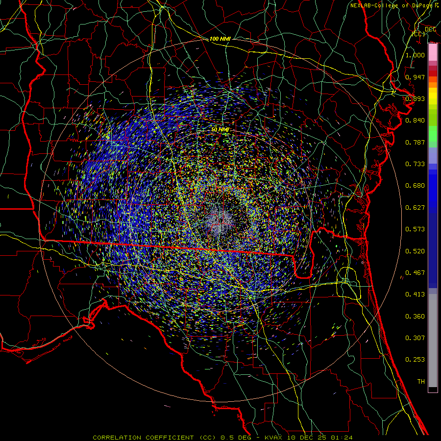Click the 0.947 scale value
The height and width of the screenshot is (441, 441).
pyautogui.click(x=415, y=77)
